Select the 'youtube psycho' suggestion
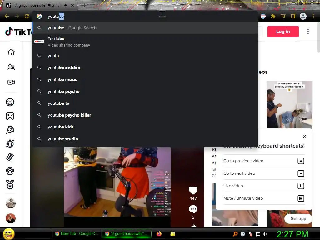 tap(145, 91)
